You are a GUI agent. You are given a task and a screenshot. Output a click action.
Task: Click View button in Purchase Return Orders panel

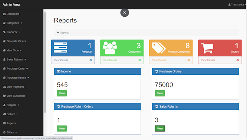pos(62,128)
